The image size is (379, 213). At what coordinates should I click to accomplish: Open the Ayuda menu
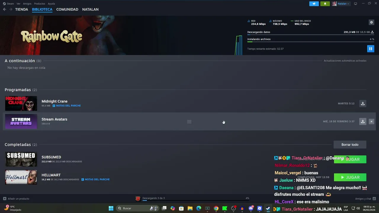click(51, 4)
